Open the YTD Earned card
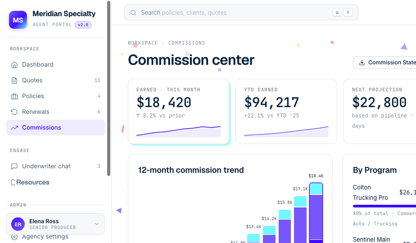 pyautogui.click(x=286, y=112)
